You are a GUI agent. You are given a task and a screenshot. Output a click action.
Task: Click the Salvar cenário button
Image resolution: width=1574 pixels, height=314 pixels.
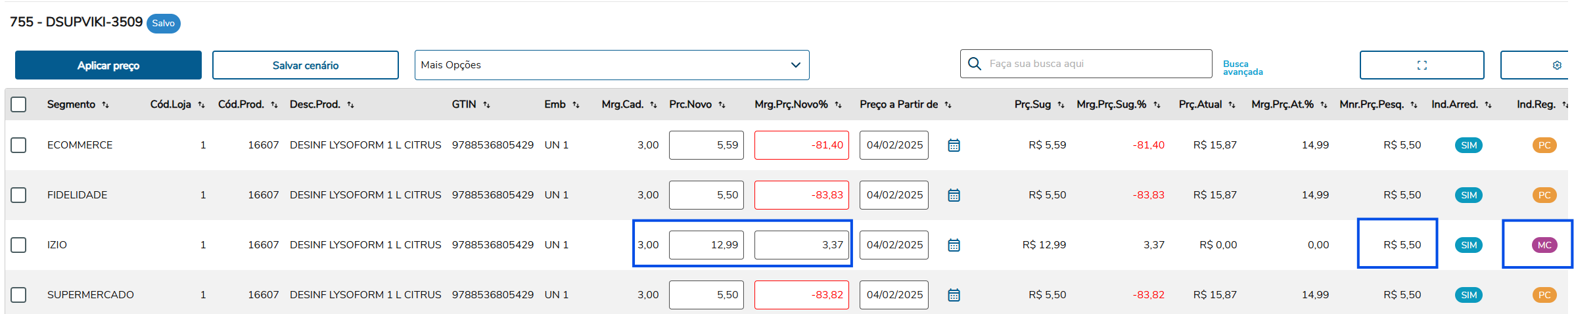pos(305,65)
